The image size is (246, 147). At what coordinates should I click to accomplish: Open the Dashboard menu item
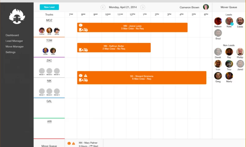click(12, 35)
